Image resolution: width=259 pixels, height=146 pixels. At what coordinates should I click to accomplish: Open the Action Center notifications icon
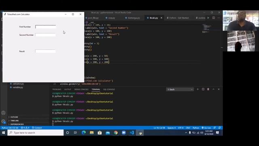218,133
